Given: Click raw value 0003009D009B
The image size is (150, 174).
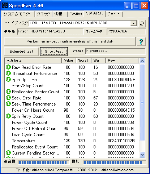Looking at the screenshot, I should (121, 80).
